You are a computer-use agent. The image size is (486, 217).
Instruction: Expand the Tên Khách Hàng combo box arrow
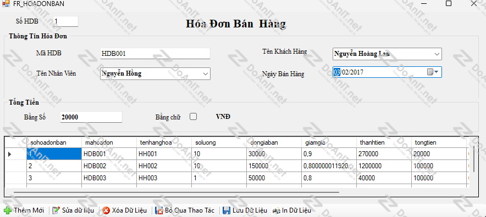coord(437,54)
